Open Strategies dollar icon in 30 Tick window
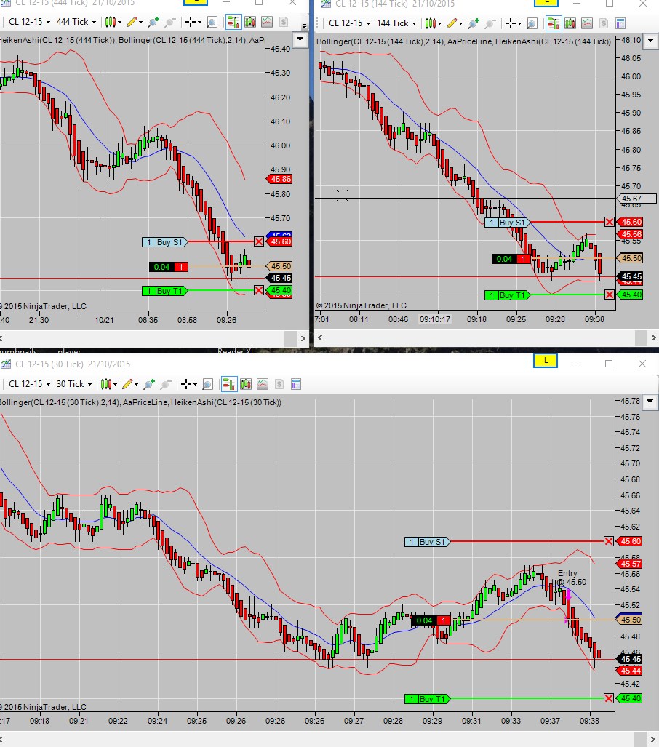 tap(279, 384)
